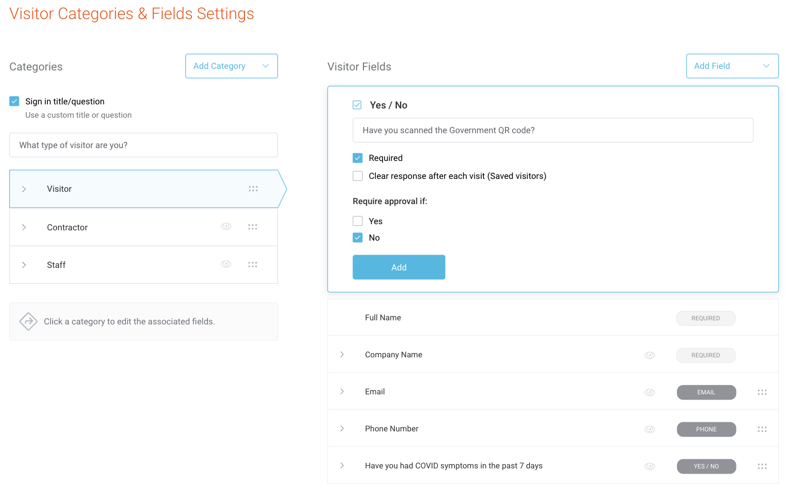Click 'Require approval if:' label
This screenshot has width=786, height=490.
(x=390, y=201)
